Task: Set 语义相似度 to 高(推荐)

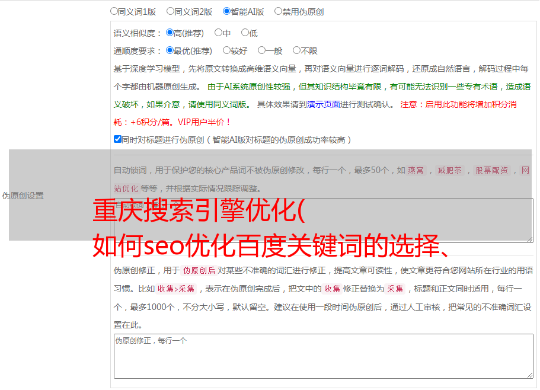Action: click(170, 33)
